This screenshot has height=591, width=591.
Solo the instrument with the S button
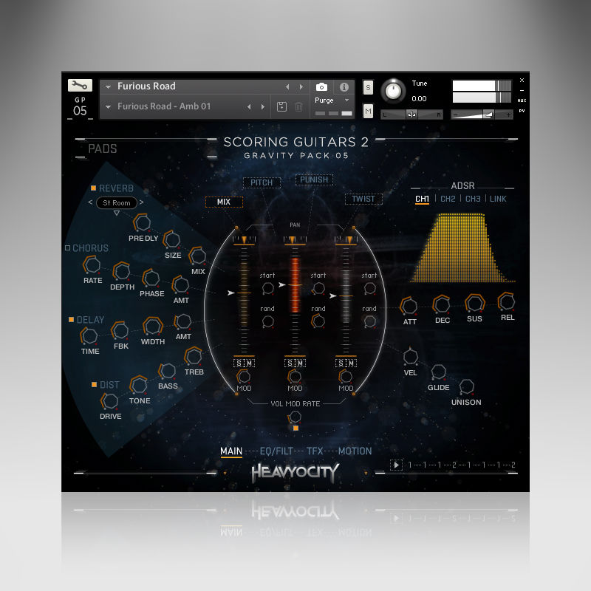pos(367,86)
